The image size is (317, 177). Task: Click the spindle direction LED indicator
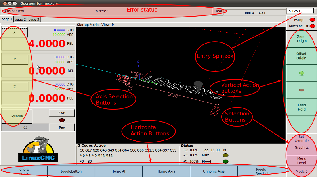tap(62, 120)
